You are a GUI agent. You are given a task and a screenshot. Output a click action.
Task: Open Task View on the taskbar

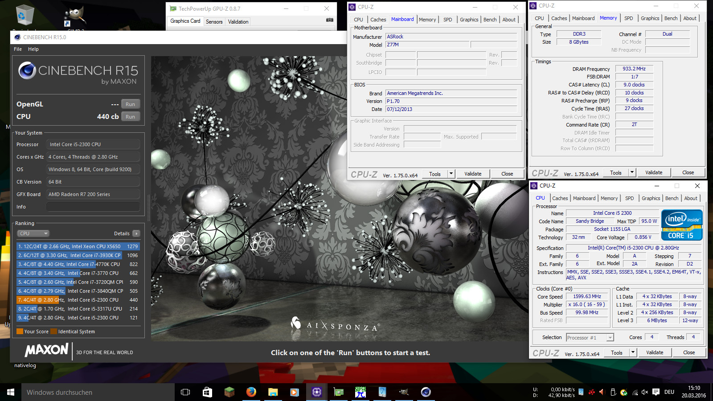coord(185,392)
